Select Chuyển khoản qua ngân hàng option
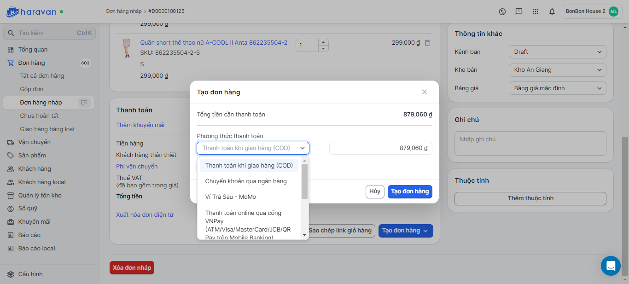 [x=246, y=181]
